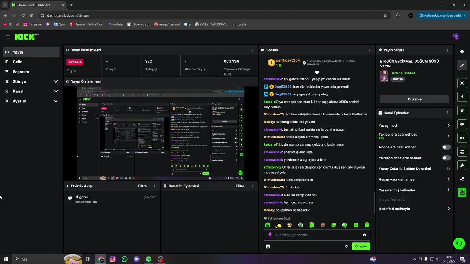
Task: Switch to Stream - Kick Dashboard tab
Action: pos(38,5)
